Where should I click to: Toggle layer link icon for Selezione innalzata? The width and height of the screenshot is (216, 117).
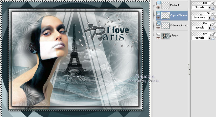point(213,24)
